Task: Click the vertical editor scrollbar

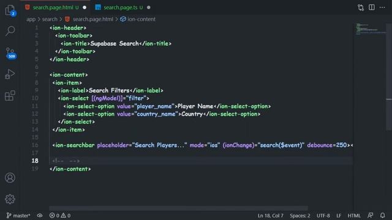Action: click(389, 78)
